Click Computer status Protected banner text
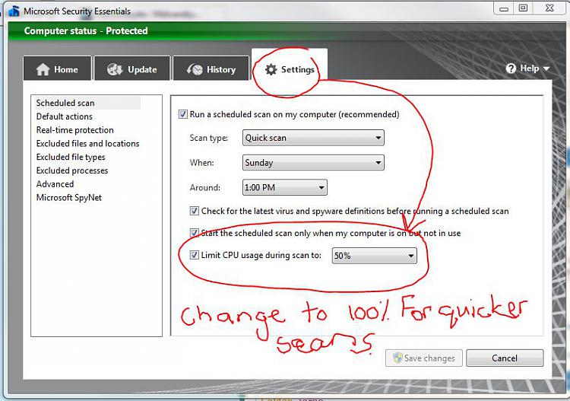 click(x=86, y=31)
